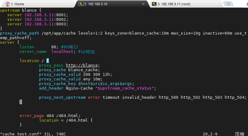Click the red 'error' keyword after proxy_next_upstream
Viewport: 248px width, 136px height.
point(94,97)
